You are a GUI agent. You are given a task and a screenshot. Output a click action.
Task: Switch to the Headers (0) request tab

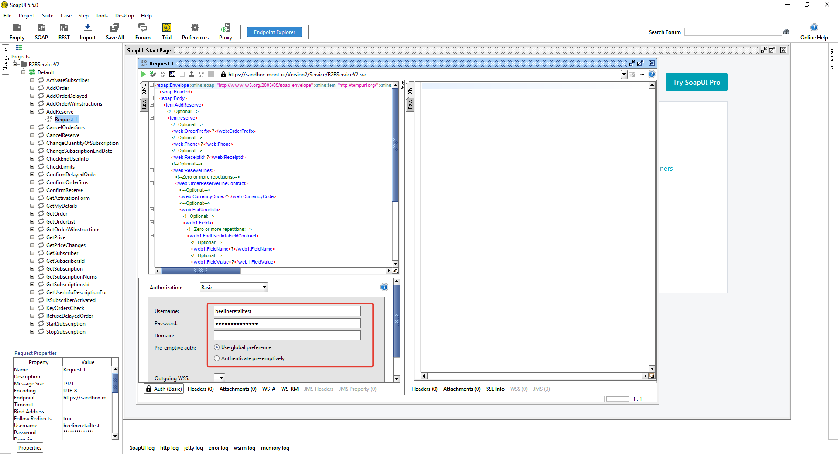pyautogui.click(x=200, y=389)
